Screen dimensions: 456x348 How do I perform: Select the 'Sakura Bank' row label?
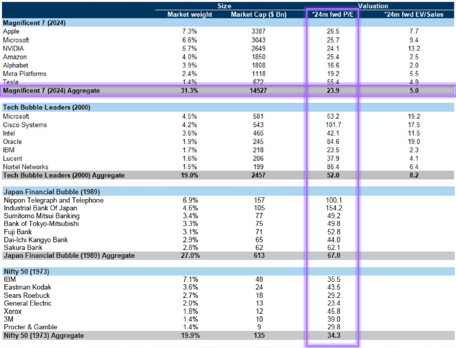pyautogui.click(x=23, y=248)
